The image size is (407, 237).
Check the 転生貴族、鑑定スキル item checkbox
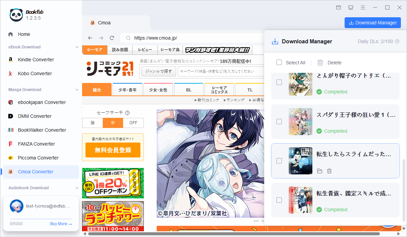279,200
